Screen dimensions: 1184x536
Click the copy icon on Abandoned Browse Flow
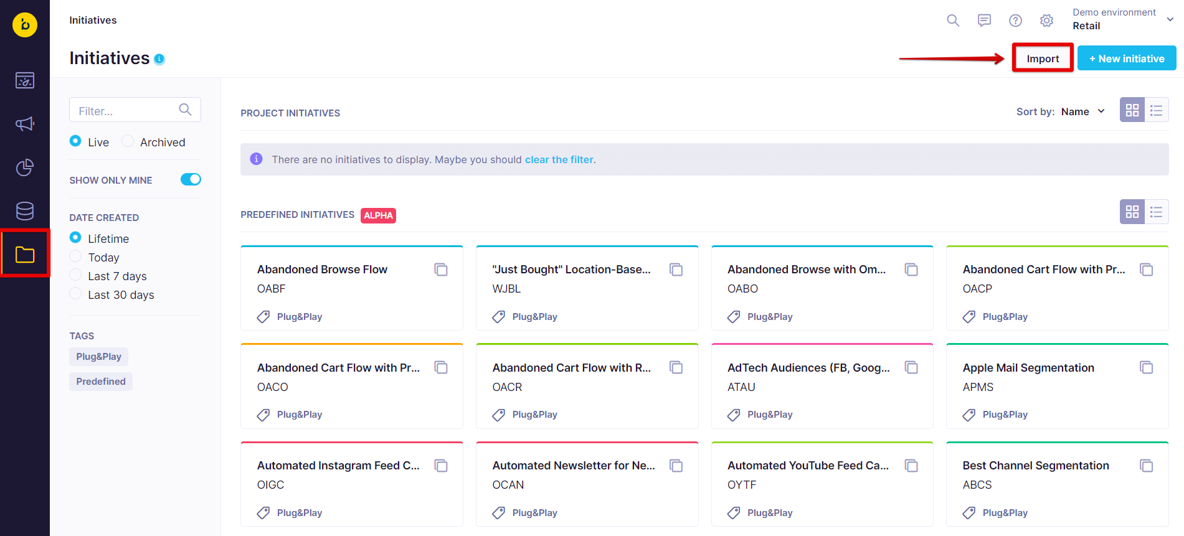[x=441, y=270]
